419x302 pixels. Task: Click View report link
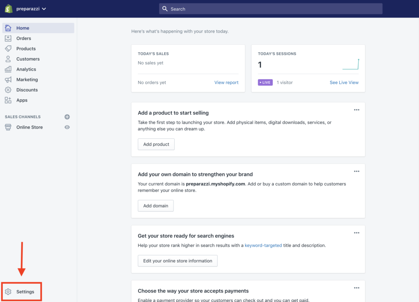226,82
